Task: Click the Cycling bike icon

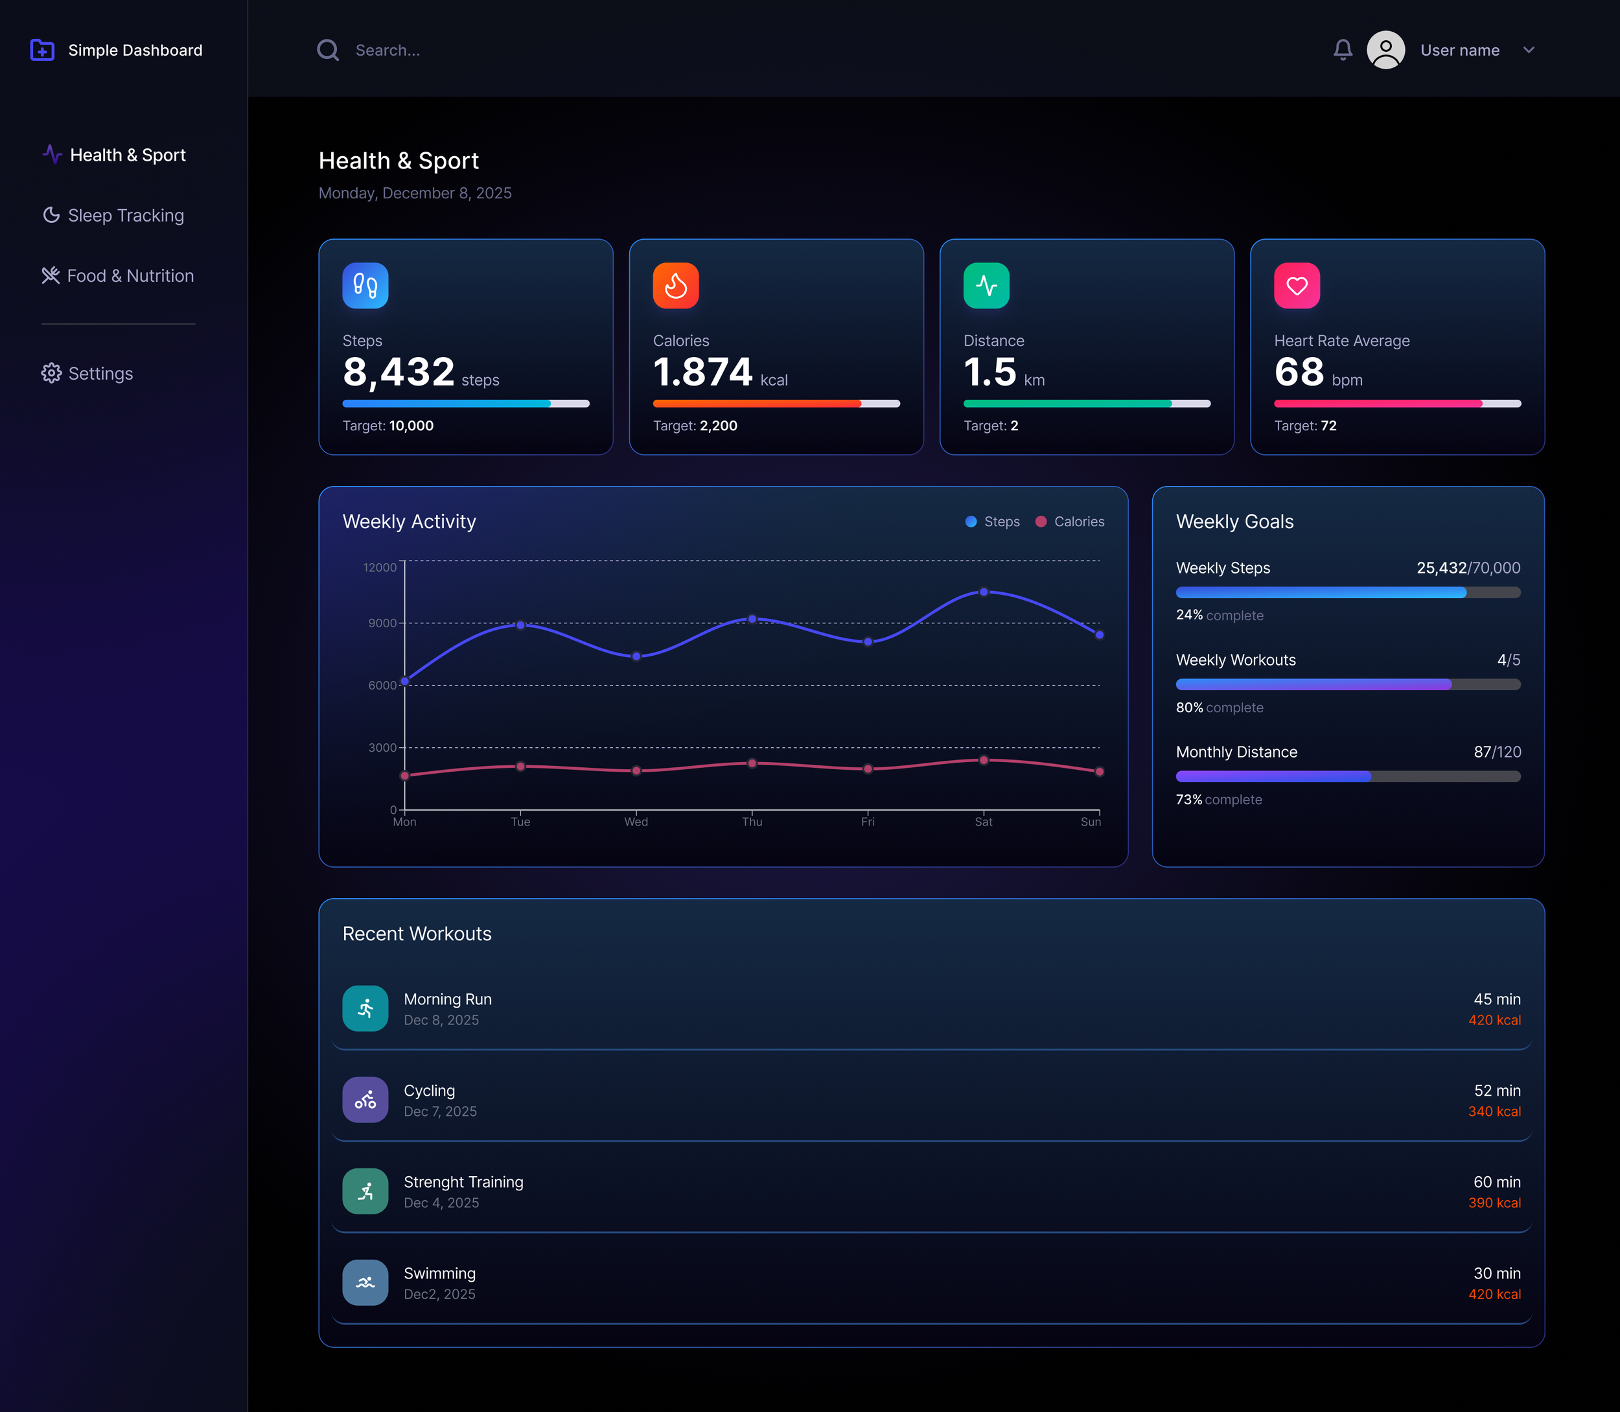Action: click(365, 1099)
